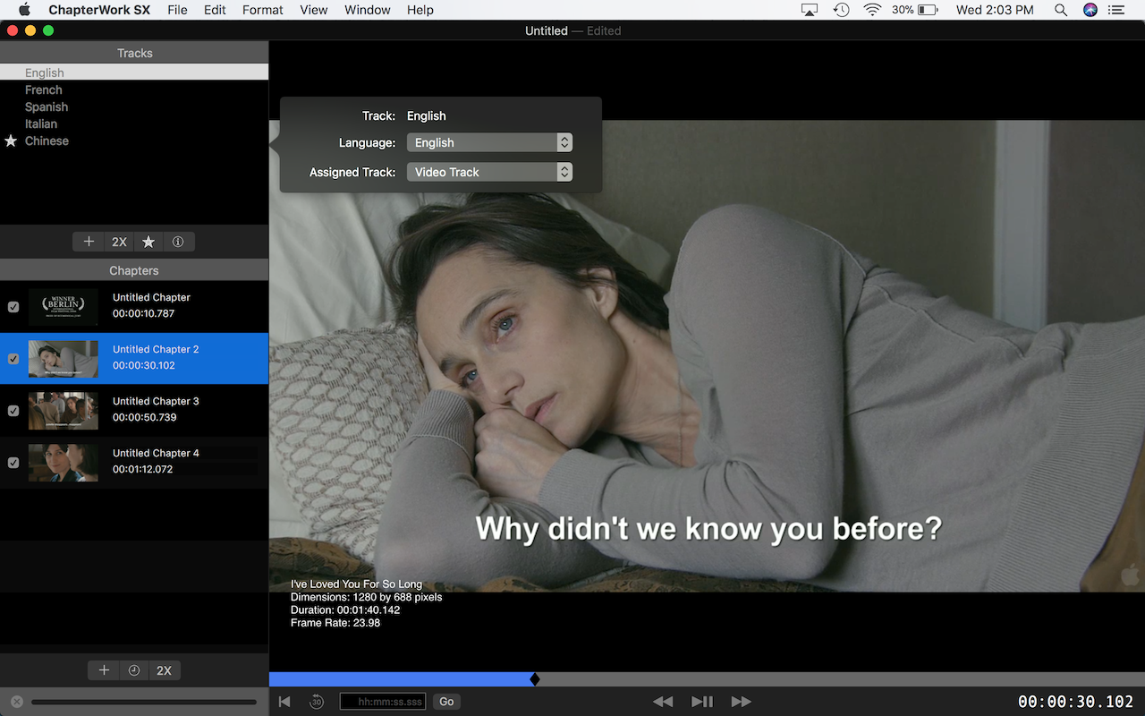Clear the search with the x icon
Image resolution: width=1145 pixels, height=716 pixels.
pyautogui.click(x=16, y=702)
